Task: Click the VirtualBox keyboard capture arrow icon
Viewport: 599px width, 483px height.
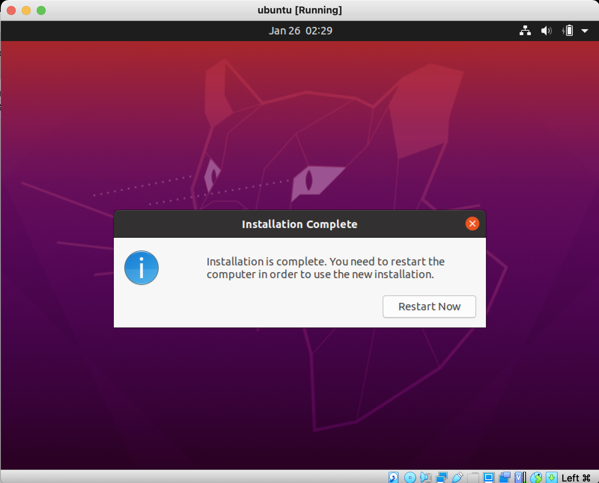Action: 551,477
